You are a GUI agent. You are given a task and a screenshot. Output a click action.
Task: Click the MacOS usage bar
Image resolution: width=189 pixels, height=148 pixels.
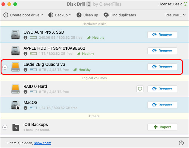(x=33, y=108)
